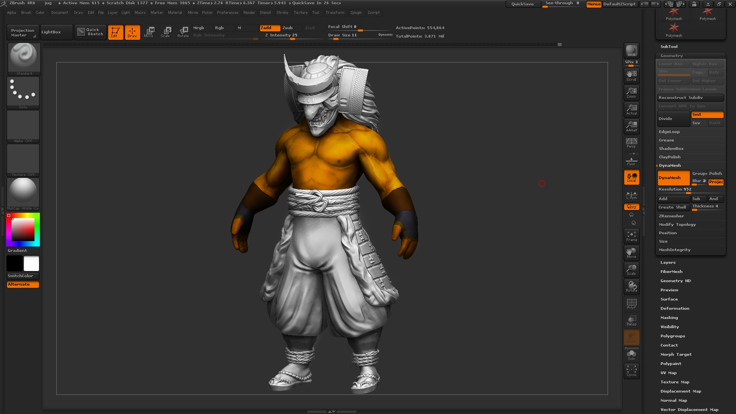The image size is (736, 414).
Task: Click the DefaultZScript button
Action: click(619, 4)
